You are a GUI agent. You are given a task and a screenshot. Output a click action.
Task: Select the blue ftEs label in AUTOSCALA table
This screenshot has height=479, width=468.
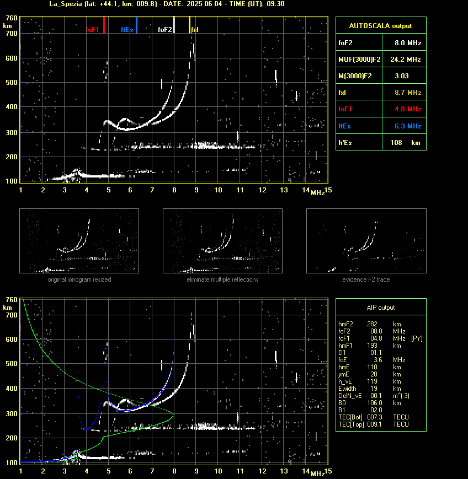344,126
